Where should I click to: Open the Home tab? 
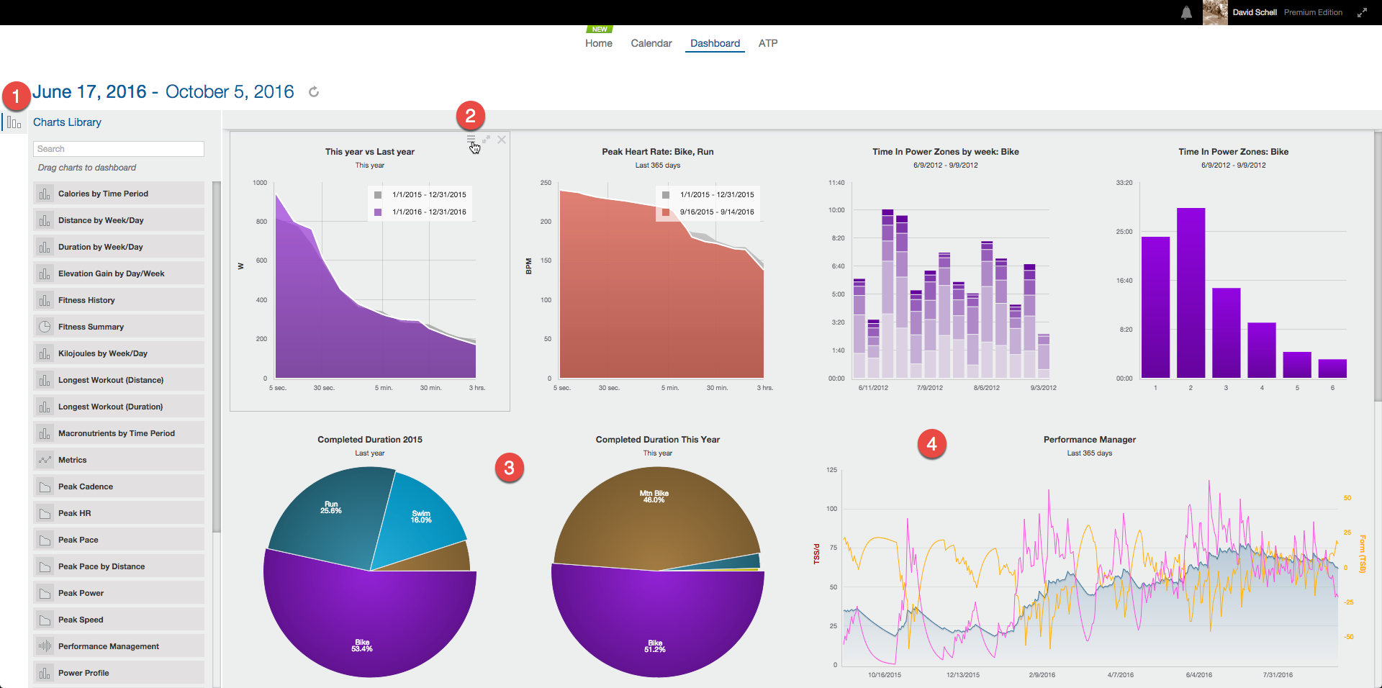coord(598,43)
